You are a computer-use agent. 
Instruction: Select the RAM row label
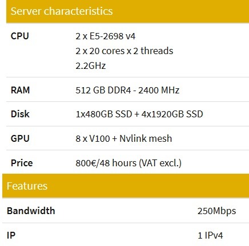(x=20, y=90)
